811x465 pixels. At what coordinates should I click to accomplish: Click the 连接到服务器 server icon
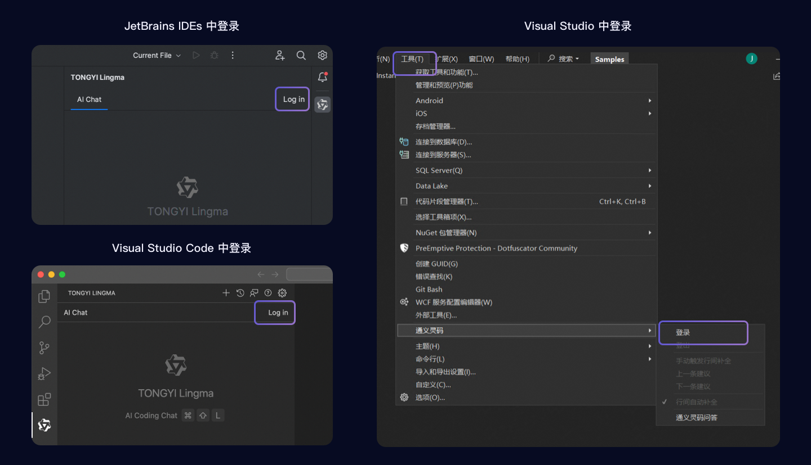(x=404, y=155)
